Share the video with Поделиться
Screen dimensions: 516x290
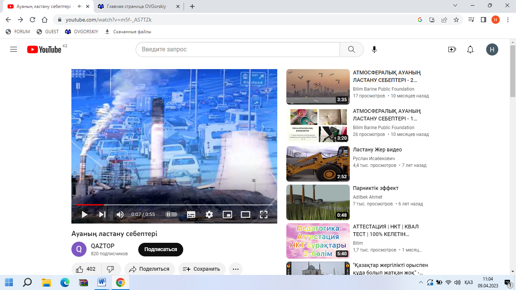(150, 269)
